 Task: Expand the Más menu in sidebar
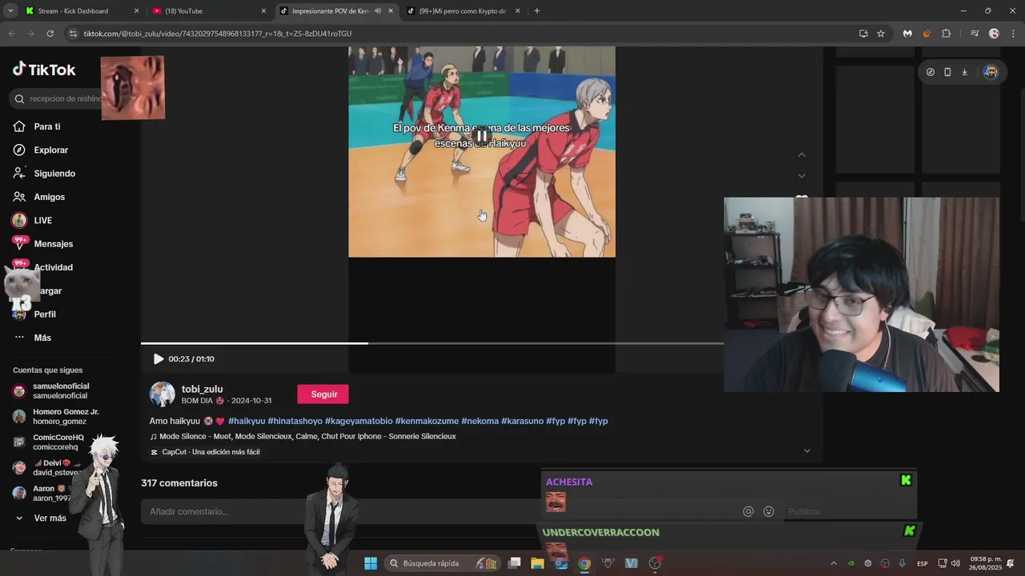(x=42, y=338)
